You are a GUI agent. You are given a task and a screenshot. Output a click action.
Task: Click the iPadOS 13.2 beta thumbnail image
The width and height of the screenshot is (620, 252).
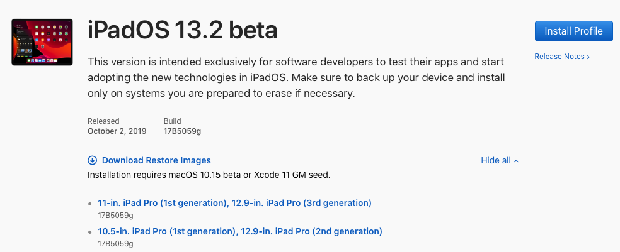pyautogui.click(x=42, y=42)
